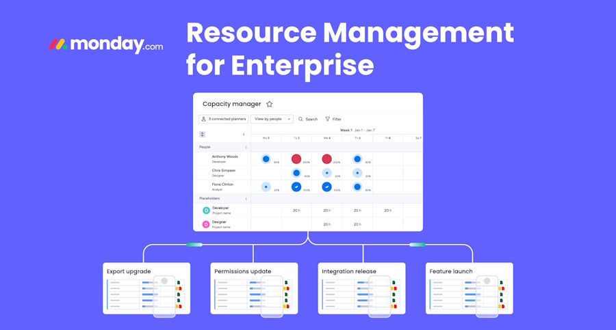616x330 pixels.
Task: Collapse the Placeholders group section
Action: pyautogui.click(x=246, y=199)
